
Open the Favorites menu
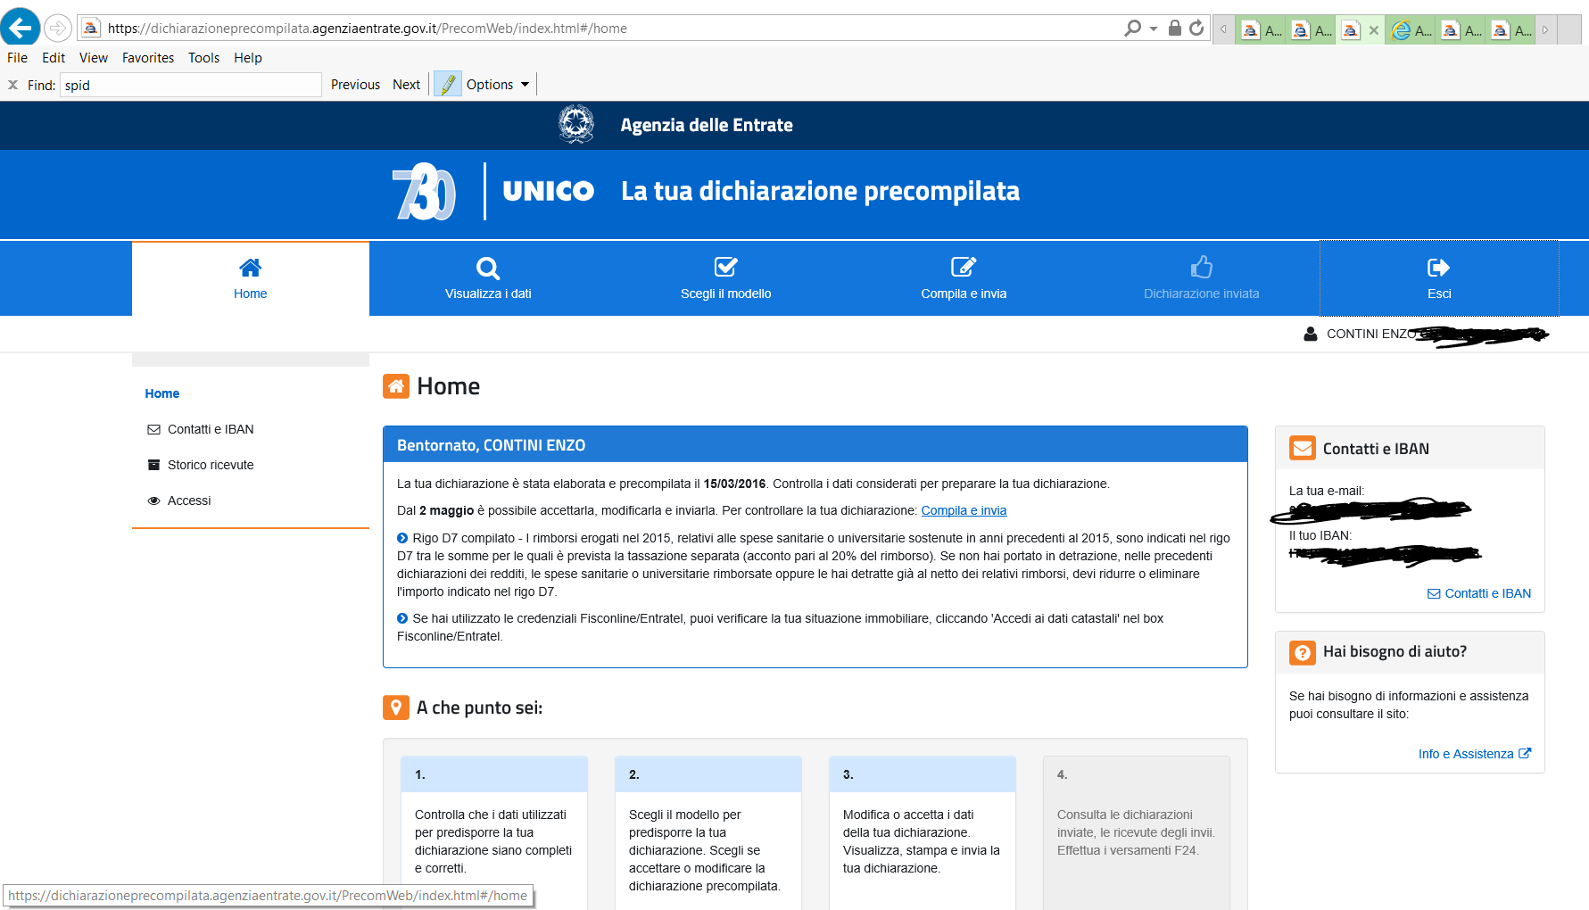[148, 58]
